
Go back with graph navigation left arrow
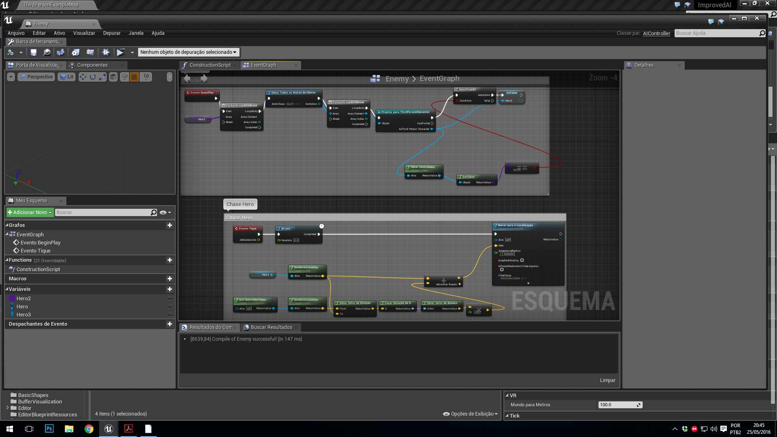pos(187,78)
